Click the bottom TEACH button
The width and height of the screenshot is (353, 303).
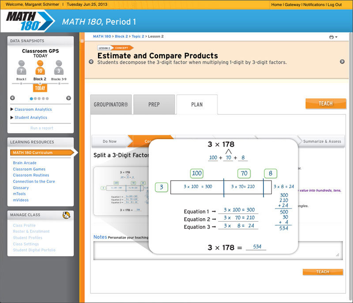click(323, 272)
